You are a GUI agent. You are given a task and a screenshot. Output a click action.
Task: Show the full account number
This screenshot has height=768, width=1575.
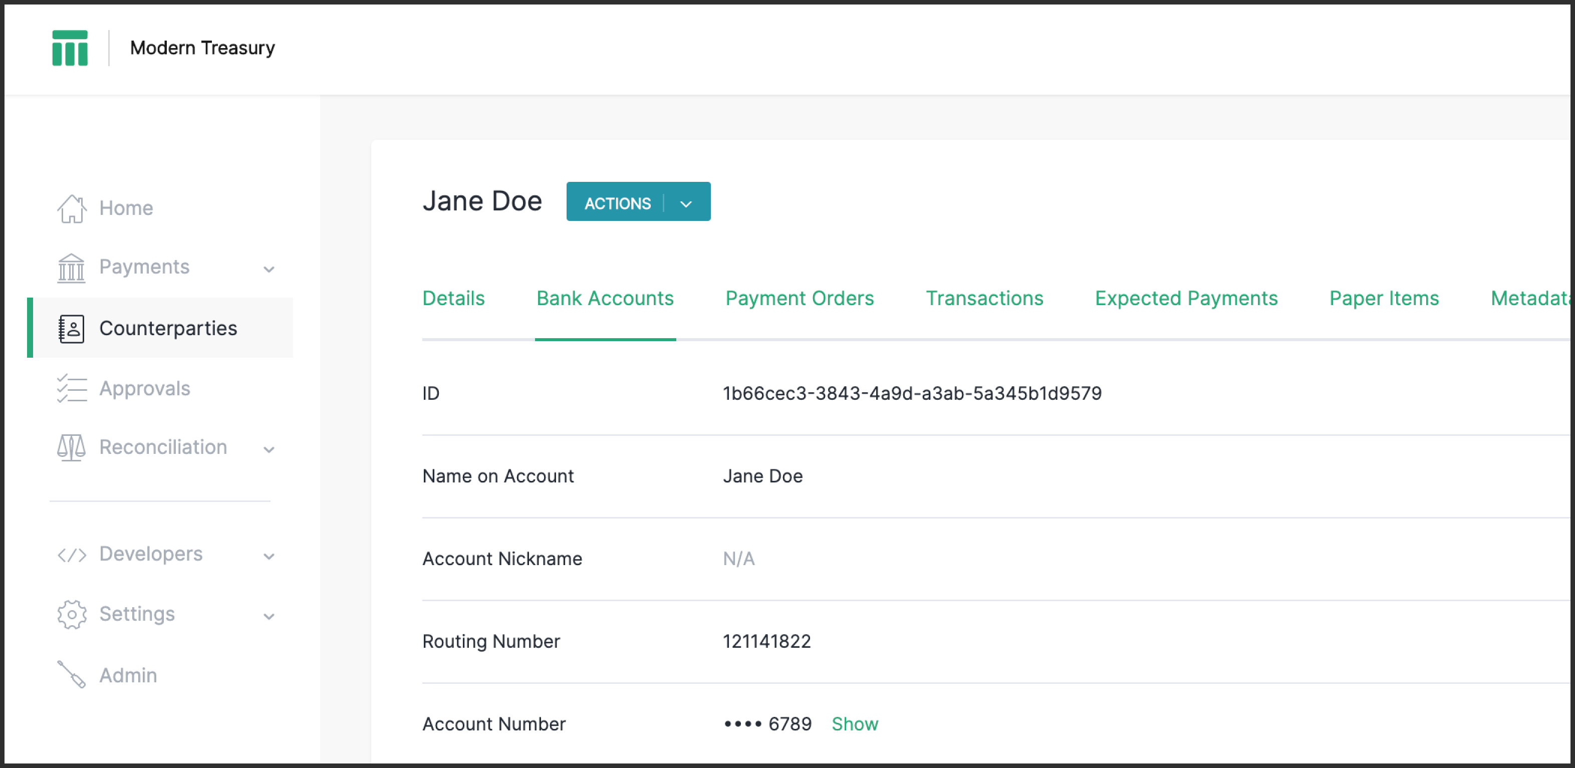(x=854, y=724)
